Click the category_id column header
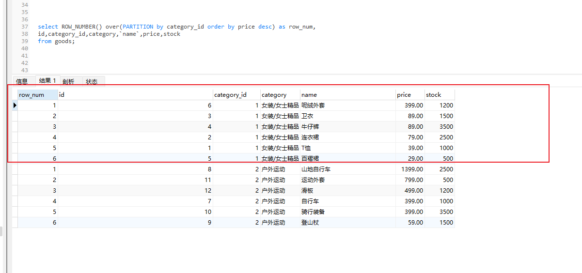This screenshot has height=273, width=582. [236, 95]
